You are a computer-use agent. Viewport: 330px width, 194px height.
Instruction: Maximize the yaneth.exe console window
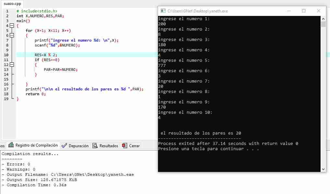(x=303, y=11)
